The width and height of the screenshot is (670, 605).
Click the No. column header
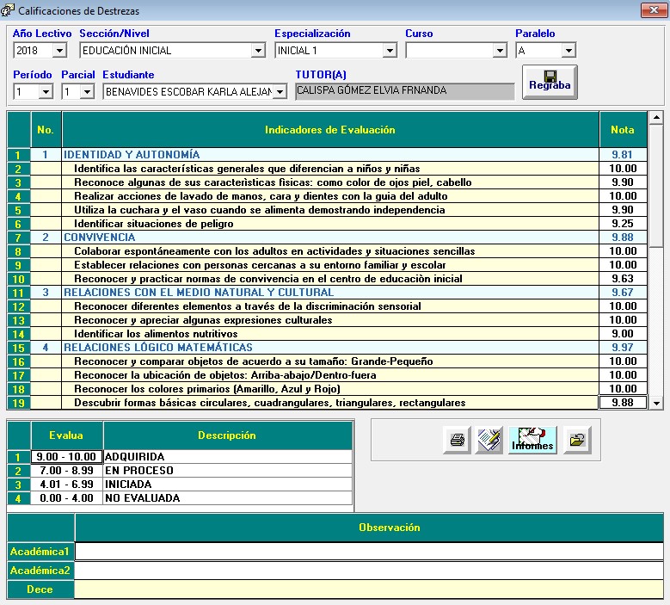[x=46, y=130]
